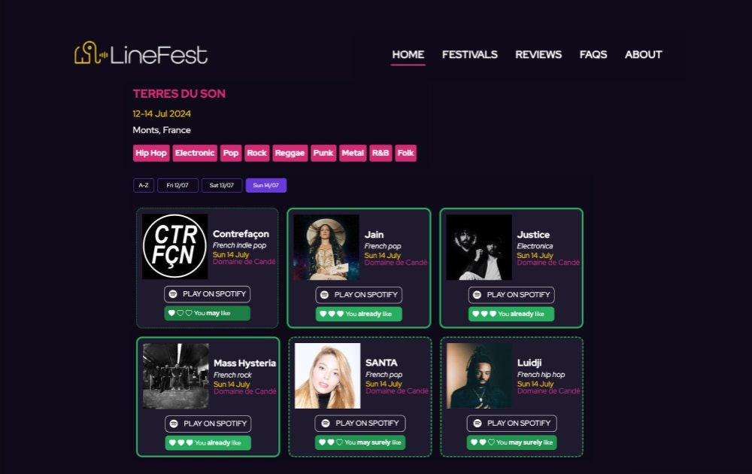Click the Spotify icon on Contrefaçon's card

pyautogui.click(x=174, y=294)
